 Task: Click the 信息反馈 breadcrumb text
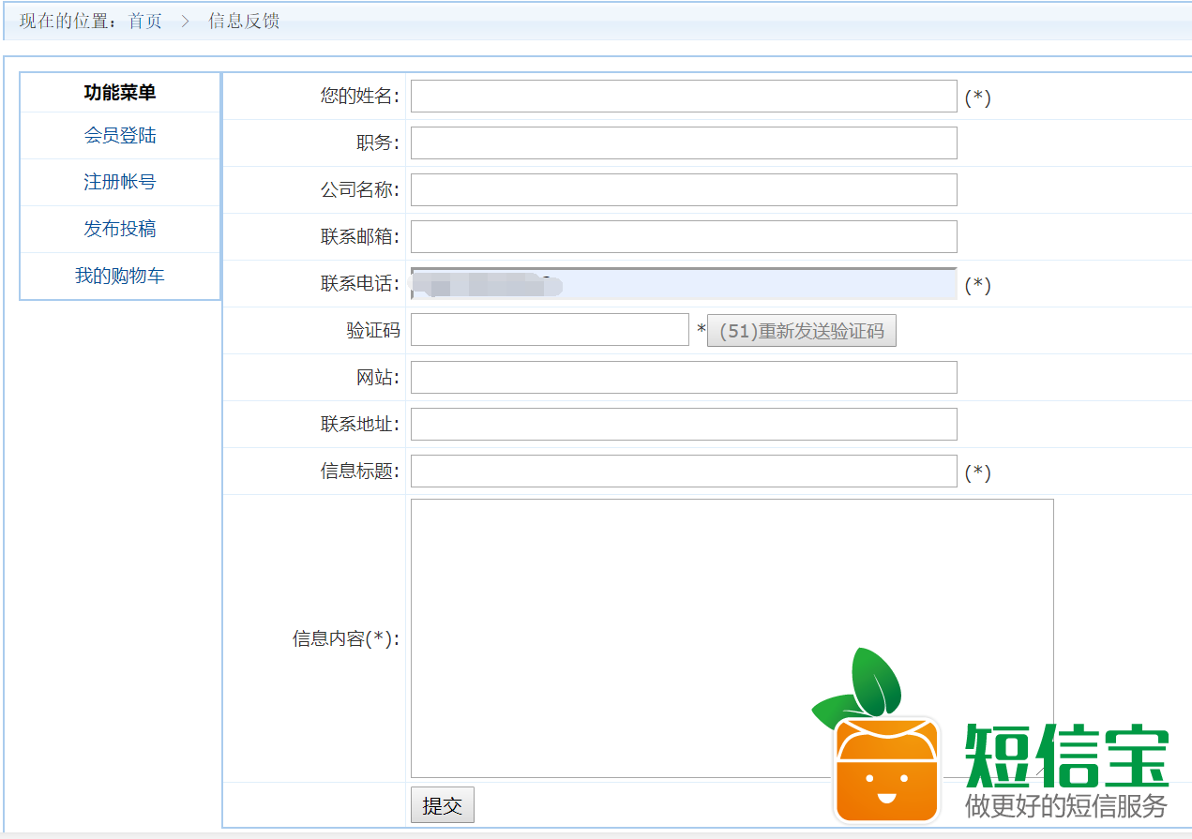pos(244,21)
